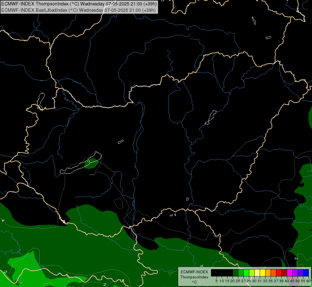Choose the orange 33–35 legend swatch
312x287 pixels.
(x=268, y=273)
